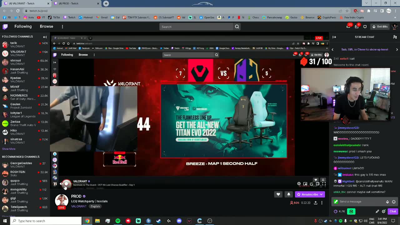Open GeorgeGeddes recommended channel
Screen dimensions: 400x225
coord(25,165)
